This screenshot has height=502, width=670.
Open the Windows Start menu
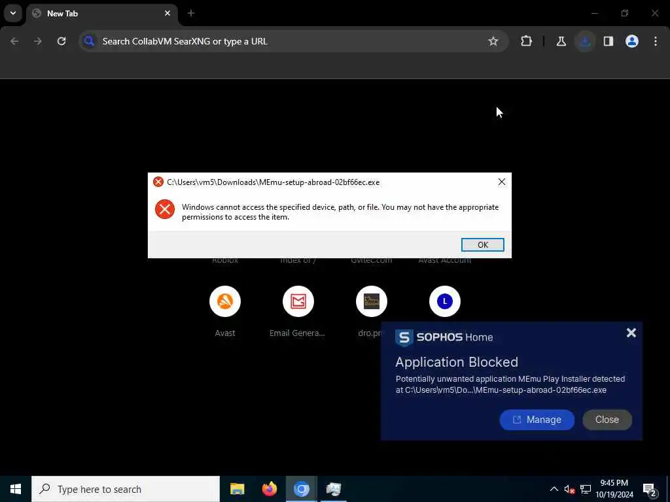point(16,489)
